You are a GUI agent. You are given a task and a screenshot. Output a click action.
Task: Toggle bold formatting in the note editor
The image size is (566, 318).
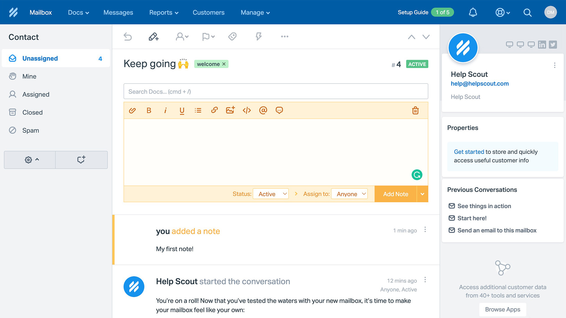click(149, 110)
